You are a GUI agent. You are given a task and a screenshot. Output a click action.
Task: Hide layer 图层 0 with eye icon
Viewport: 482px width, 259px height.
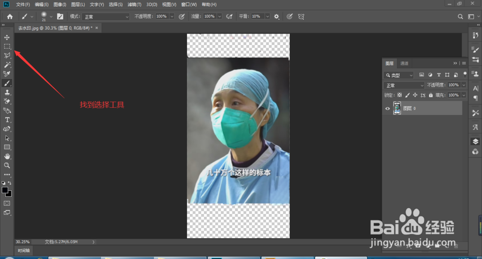(x=388, y=109)
